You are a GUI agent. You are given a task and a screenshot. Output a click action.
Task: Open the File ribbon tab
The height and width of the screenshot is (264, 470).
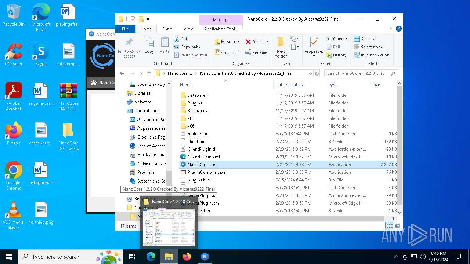pos(125,29)
